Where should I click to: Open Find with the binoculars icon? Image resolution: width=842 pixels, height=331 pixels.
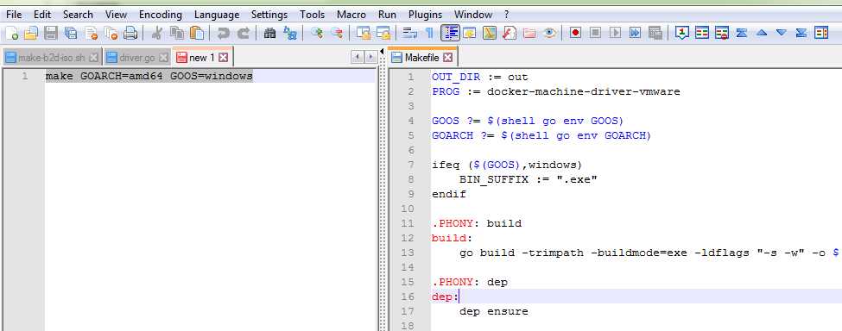(269, 34)
